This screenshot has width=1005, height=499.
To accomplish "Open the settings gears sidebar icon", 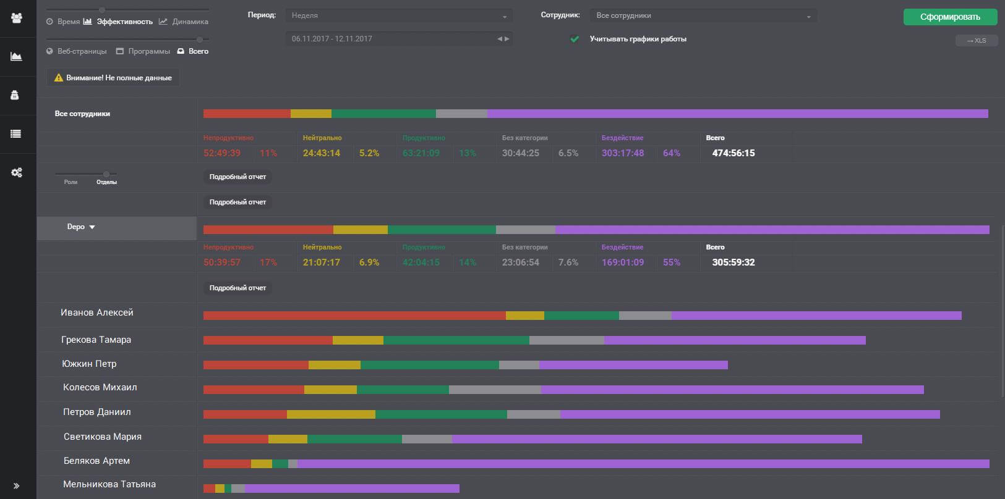I will [17, 172].
